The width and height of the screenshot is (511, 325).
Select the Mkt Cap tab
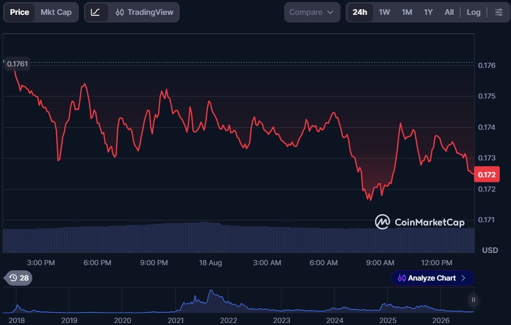[56, 12]
